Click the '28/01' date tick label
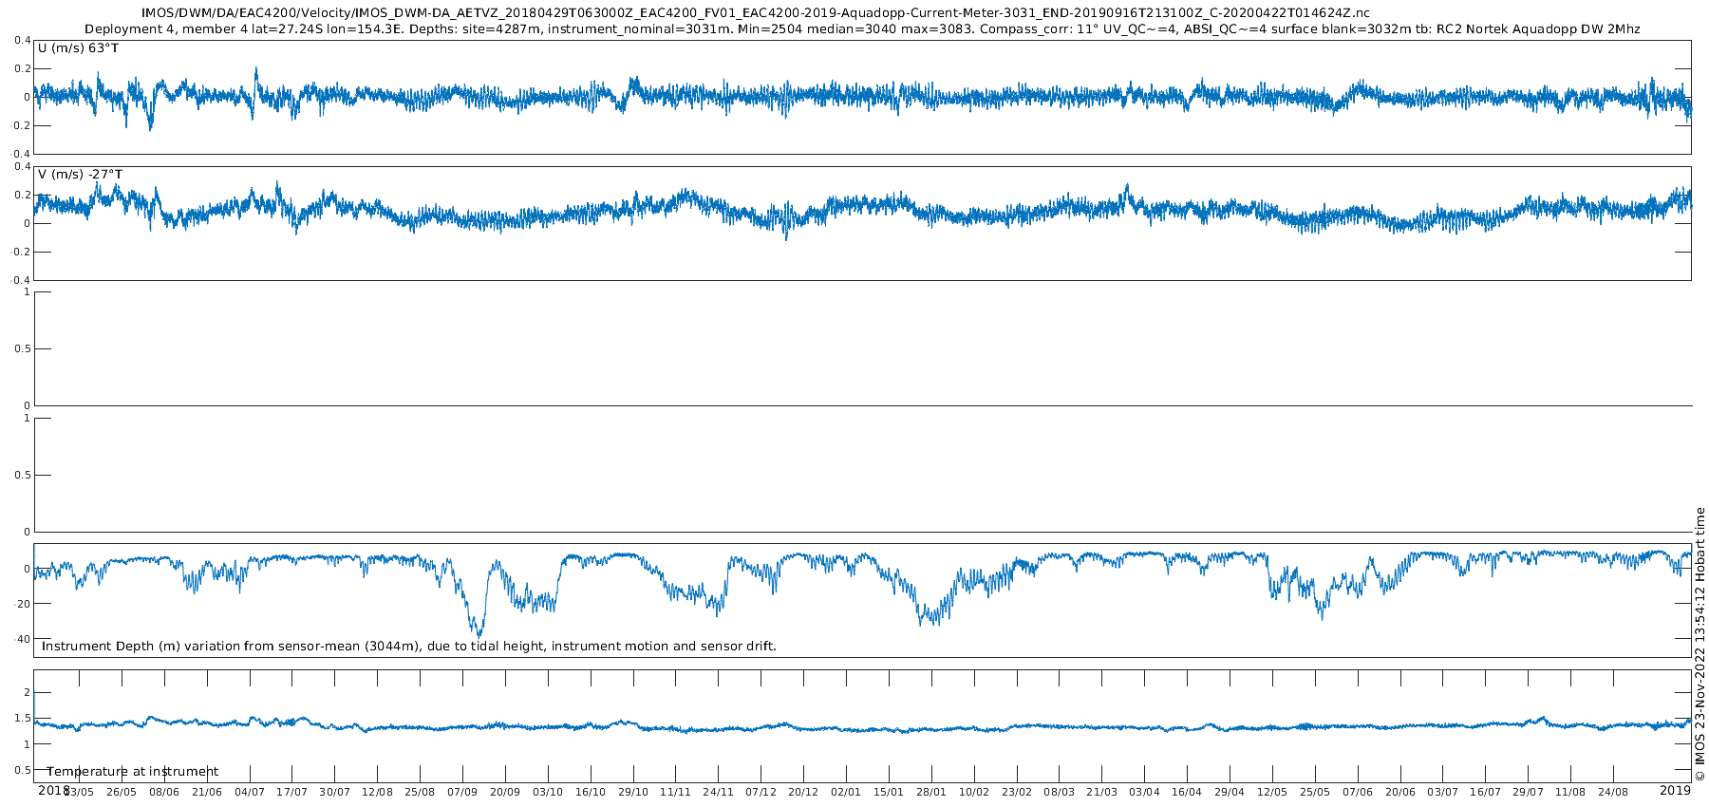1709x807 pixels. [931, 792]
